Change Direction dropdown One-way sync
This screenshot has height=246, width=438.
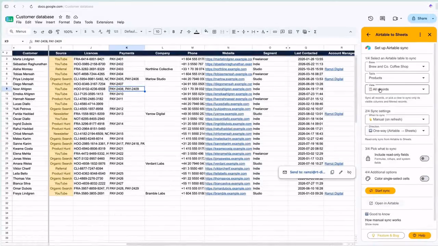click(397, 130)
